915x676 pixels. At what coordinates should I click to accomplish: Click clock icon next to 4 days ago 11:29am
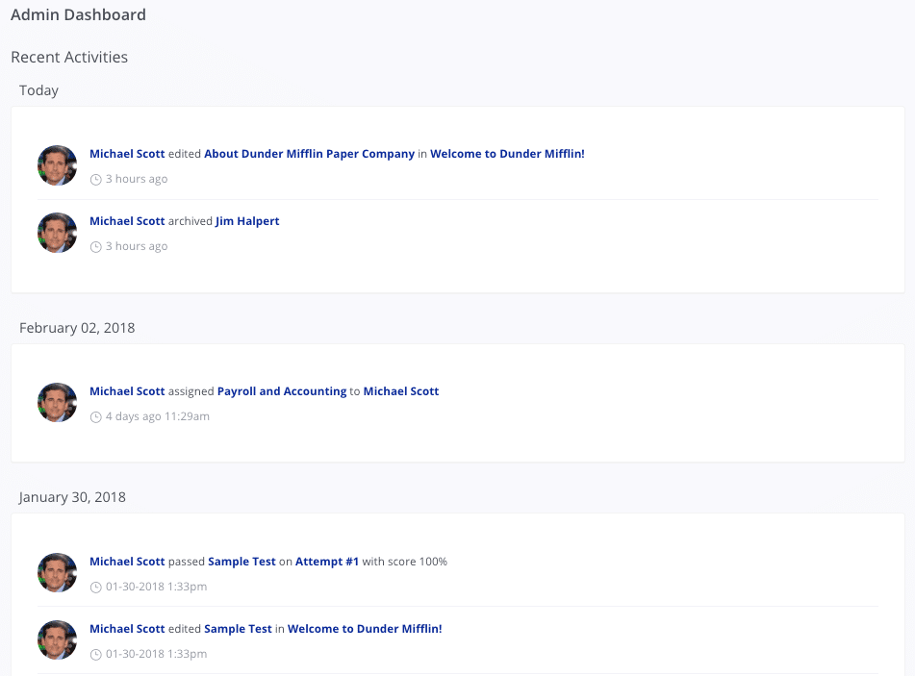(x=95, y=417)
